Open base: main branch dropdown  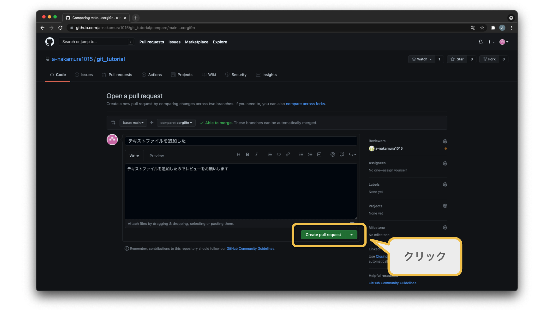click(133, 123)
